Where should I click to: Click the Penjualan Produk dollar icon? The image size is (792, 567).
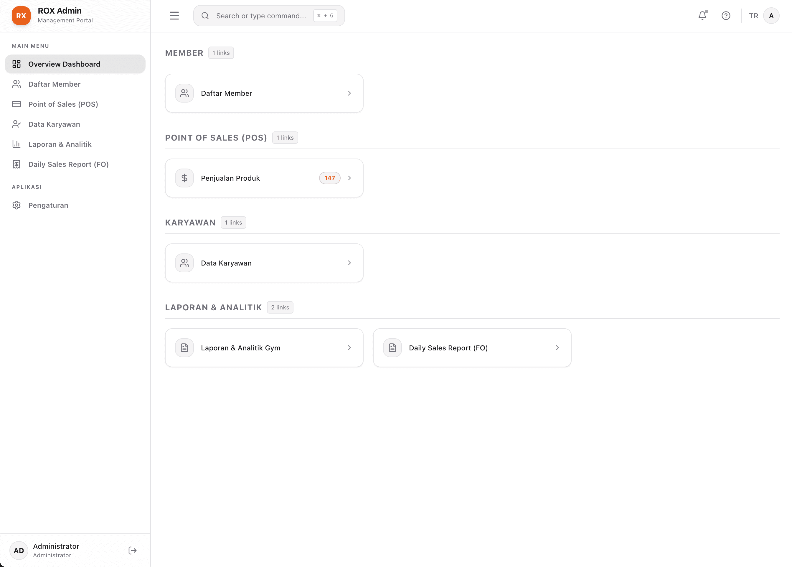pos(184,178)
